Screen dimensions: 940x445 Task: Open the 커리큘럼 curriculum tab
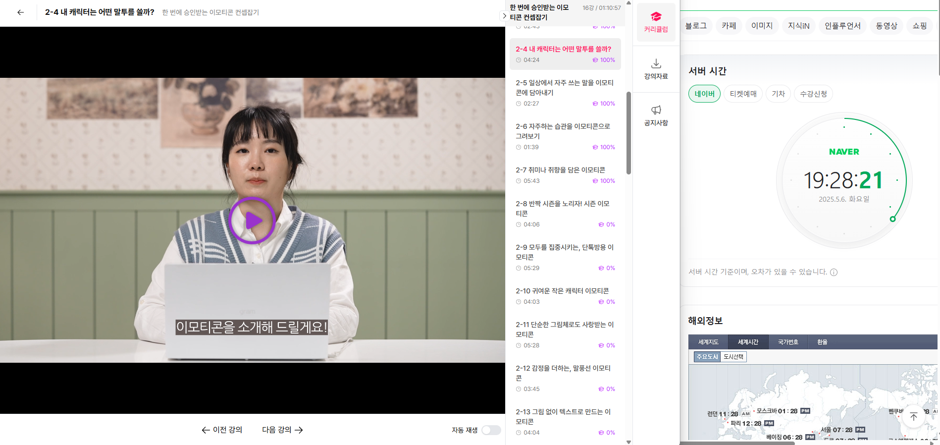[x=656, y=23]
